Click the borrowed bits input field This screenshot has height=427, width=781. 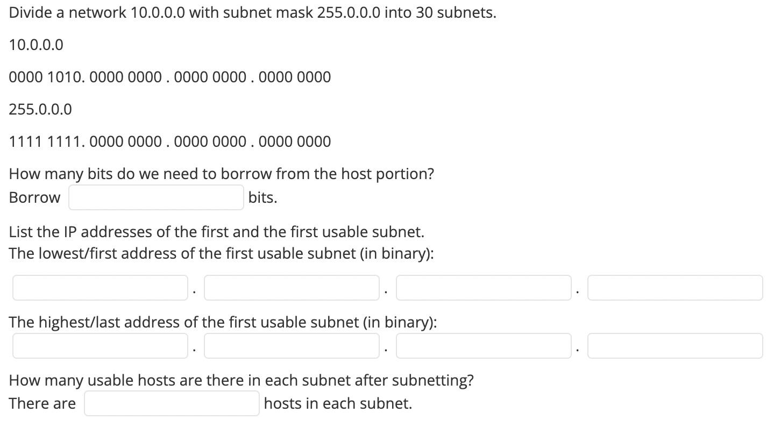157,197
